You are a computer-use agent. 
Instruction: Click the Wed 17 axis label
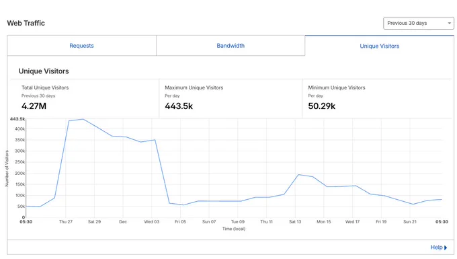[x=352, y=222]
